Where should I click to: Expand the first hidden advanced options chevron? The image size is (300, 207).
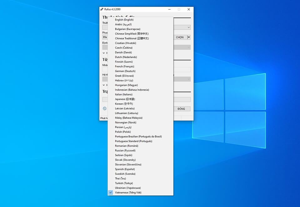point(104,53)
